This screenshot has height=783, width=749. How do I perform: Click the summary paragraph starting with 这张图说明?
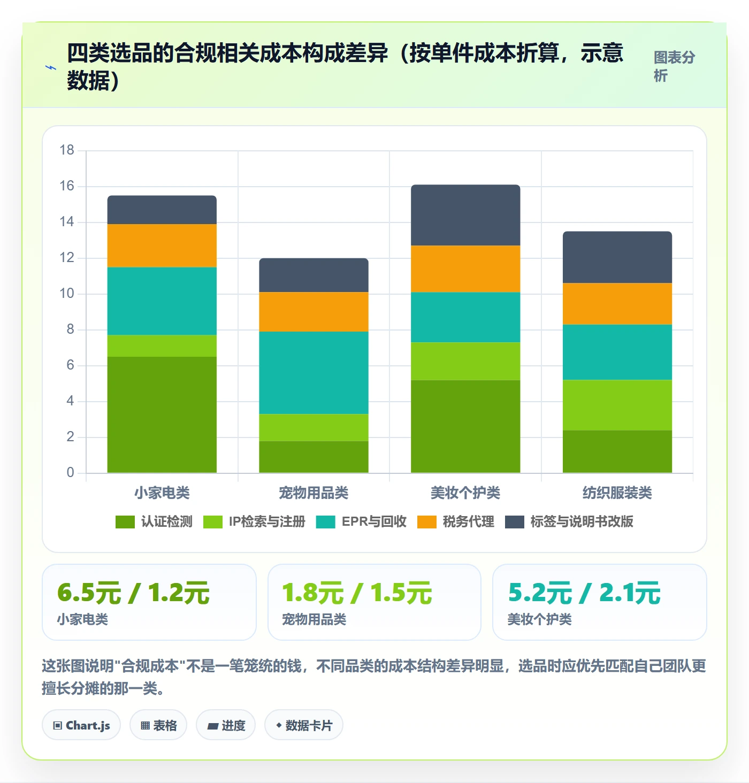374,677
